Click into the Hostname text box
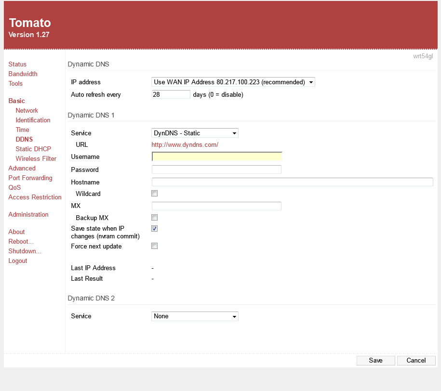This screenshot has width=441, height=391. [x=292, y=182]
